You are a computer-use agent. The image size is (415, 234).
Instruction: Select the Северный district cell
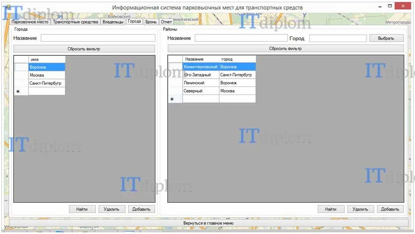tap(200, 91)
